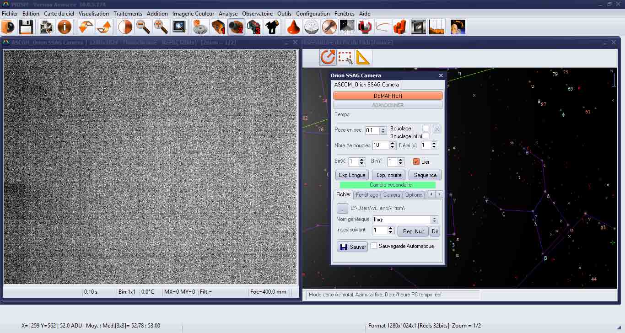Screen dimensions: 625x333
Task: Open the orange info icon
Action: (x=65, y=27)
